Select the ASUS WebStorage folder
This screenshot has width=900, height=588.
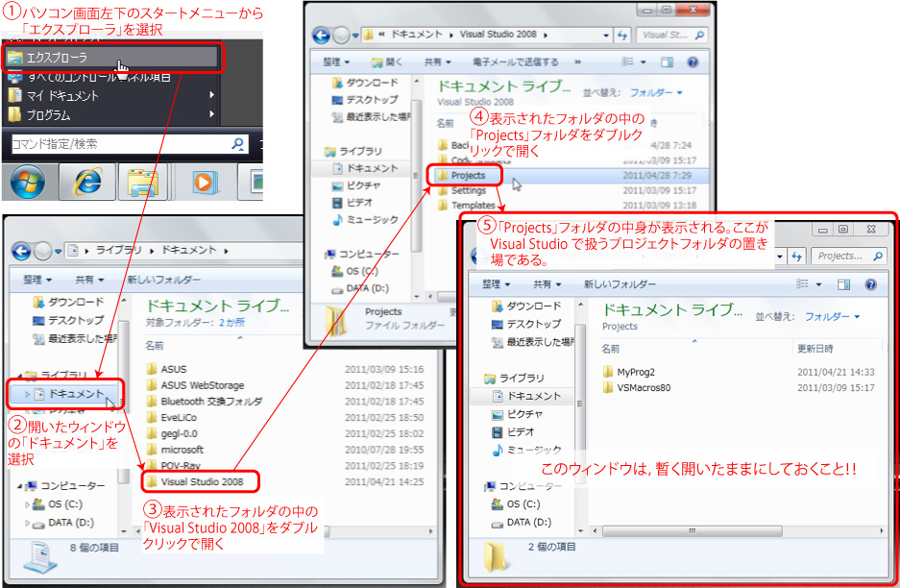pos(195,385)
